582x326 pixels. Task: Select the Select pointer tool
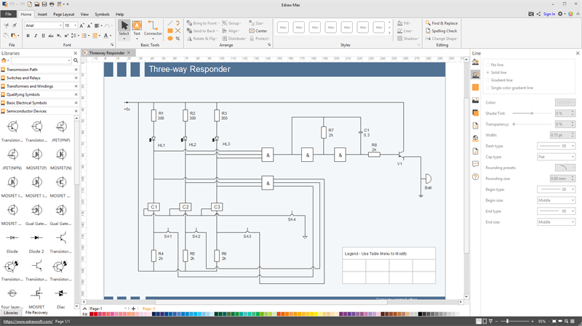(x=124, y=28)
